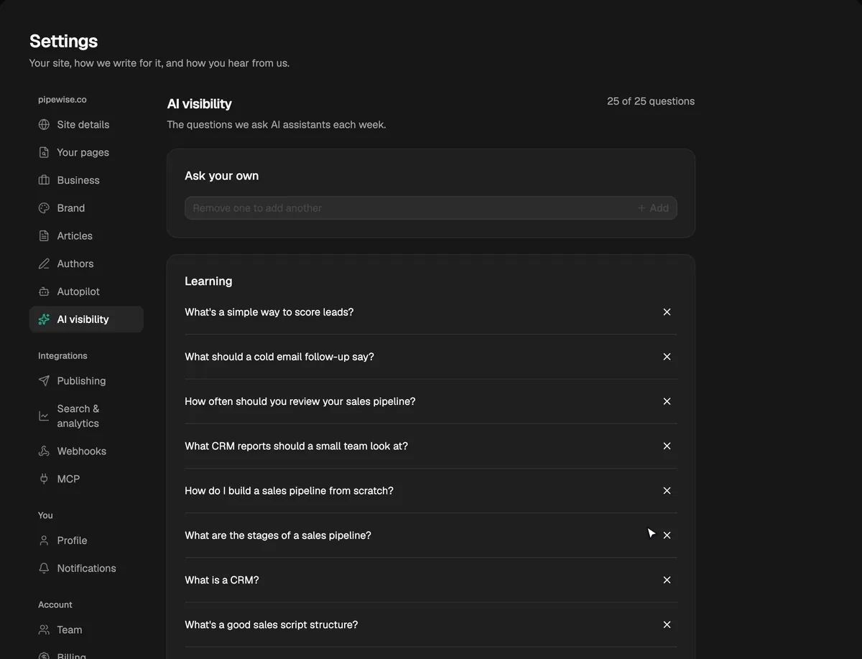Image resolution: width=862 pixels, height=659 pixels.
Task: Go to Webhooks settings
Action: pyautogui.click(x=86, y=452)
